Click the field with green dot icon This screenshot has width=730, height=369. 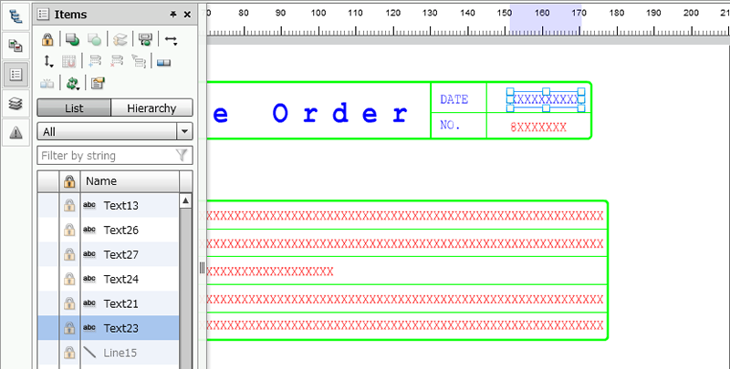coord(145,39)
